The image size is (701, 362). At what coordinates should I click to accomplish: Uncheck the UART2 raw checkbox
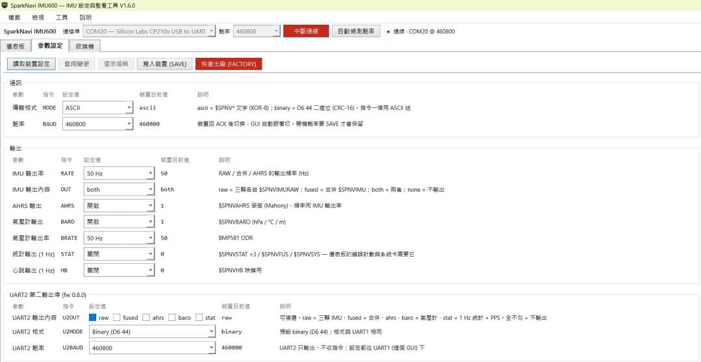(x=92, y=317)
